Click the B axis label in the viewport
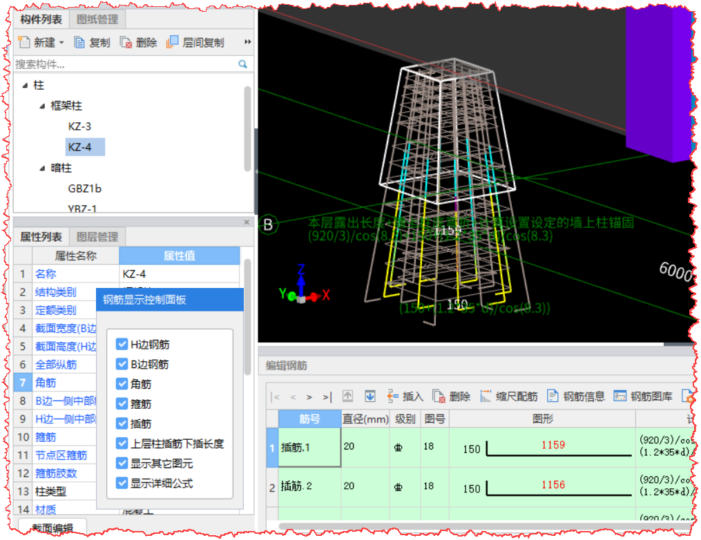Image resolution: width=701 pixels, height=540 pixels. point(268,224)
